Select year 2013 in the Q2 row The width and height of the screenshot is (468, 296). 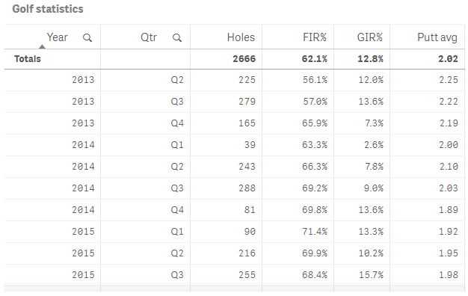[83, 80]
